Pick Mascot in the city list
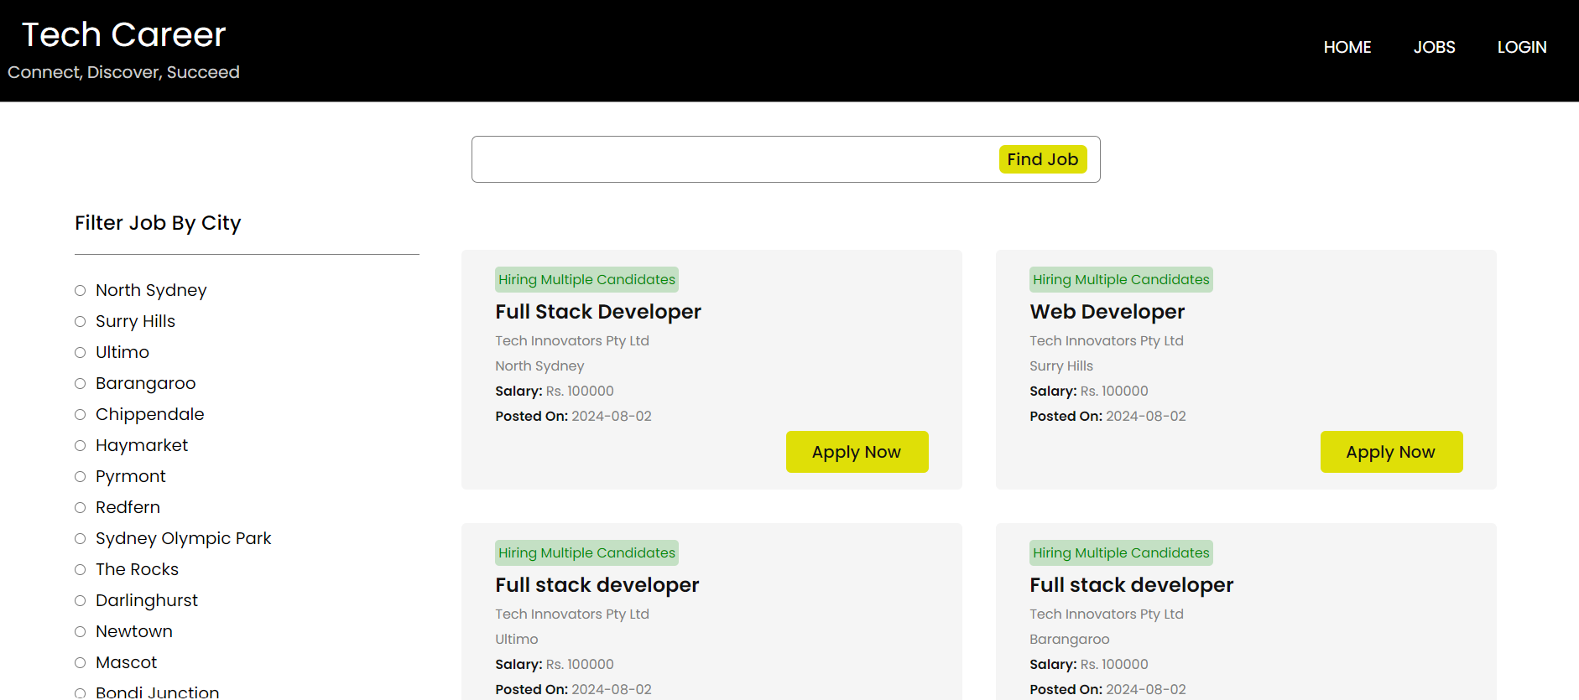Screen dimensions: 1579x700 point(81,663)
